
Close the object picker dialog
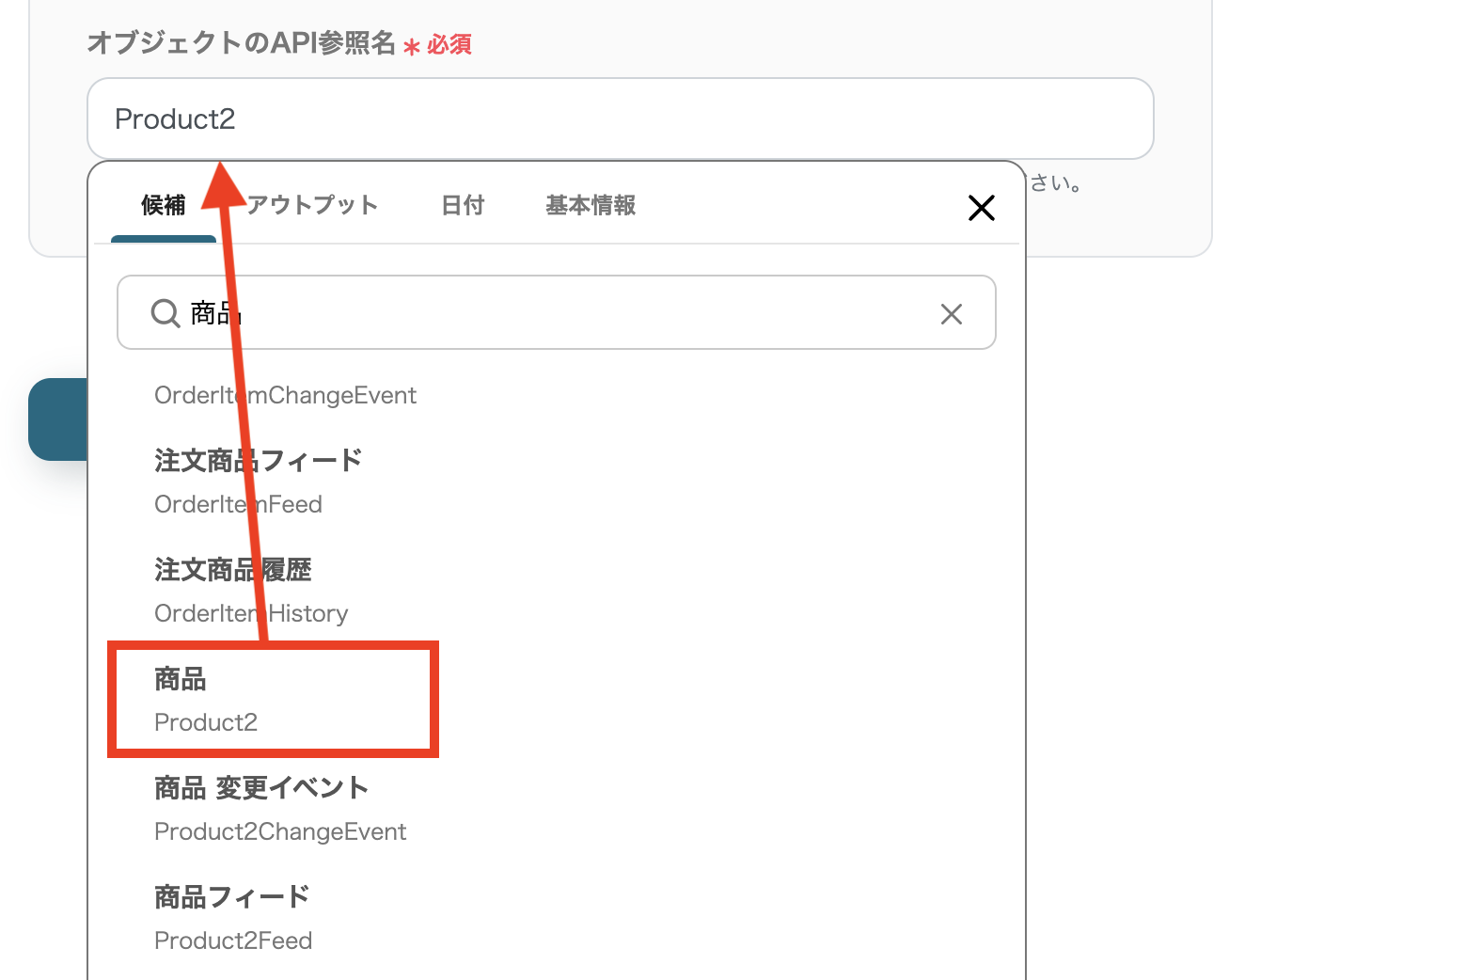pyautogui.click(x=981, y=208)
